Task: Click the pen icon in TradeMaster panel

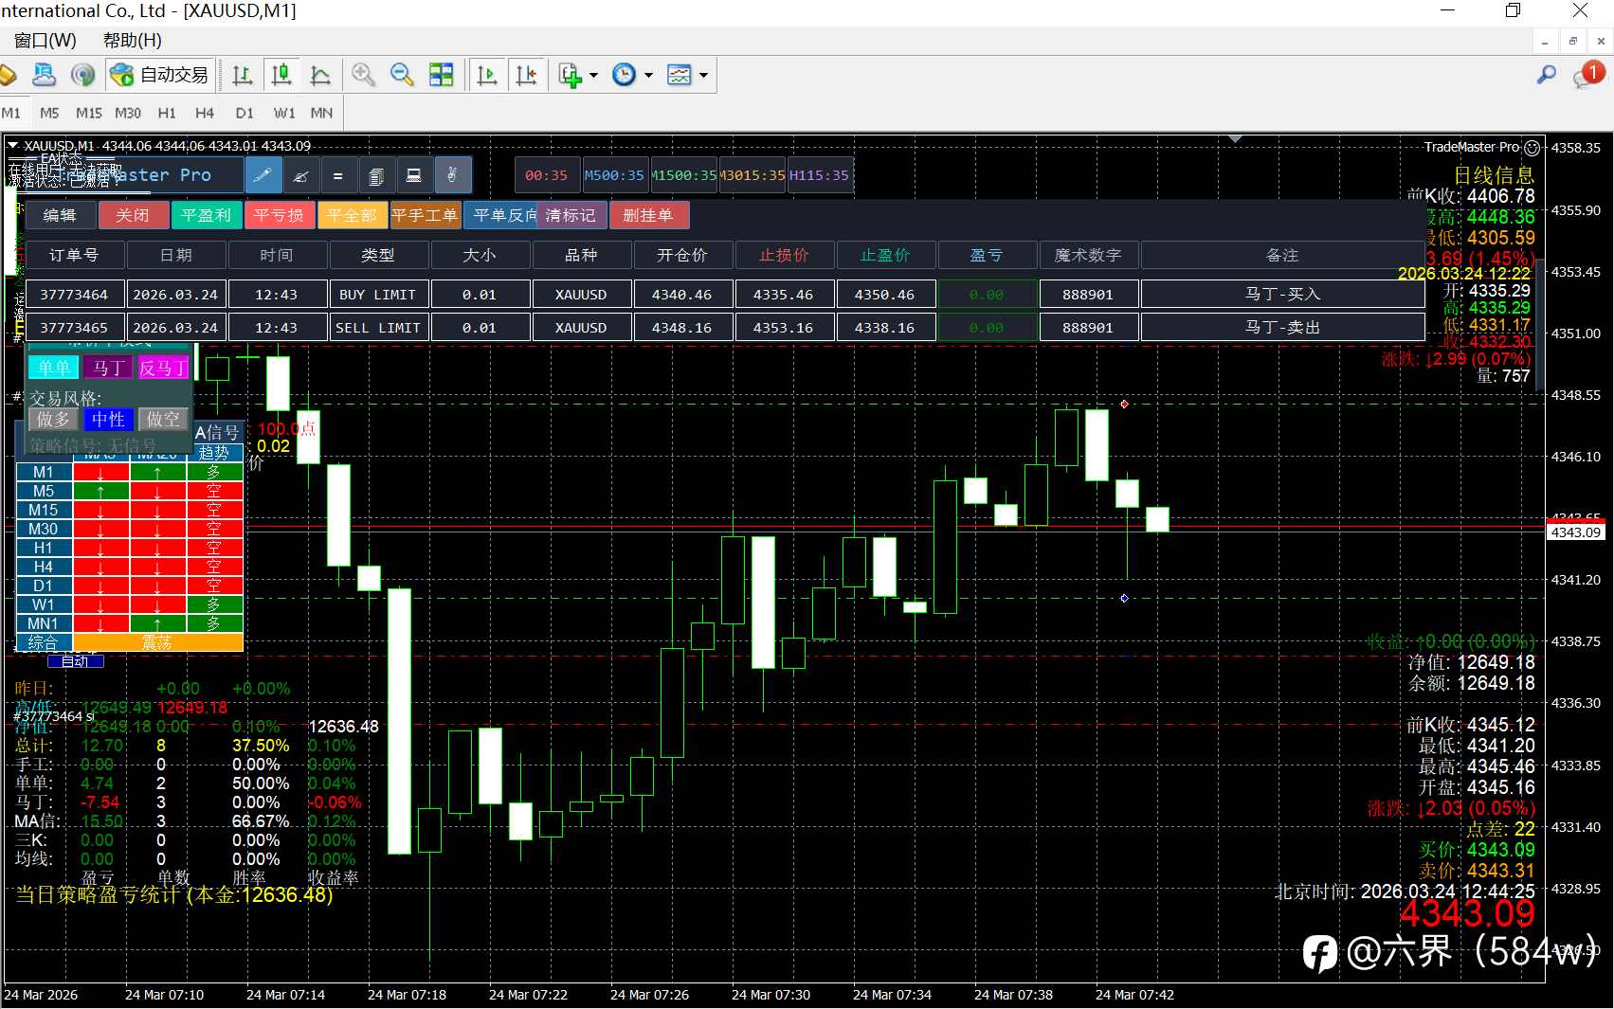Action: pyautogui.click(x=263, y=175)
